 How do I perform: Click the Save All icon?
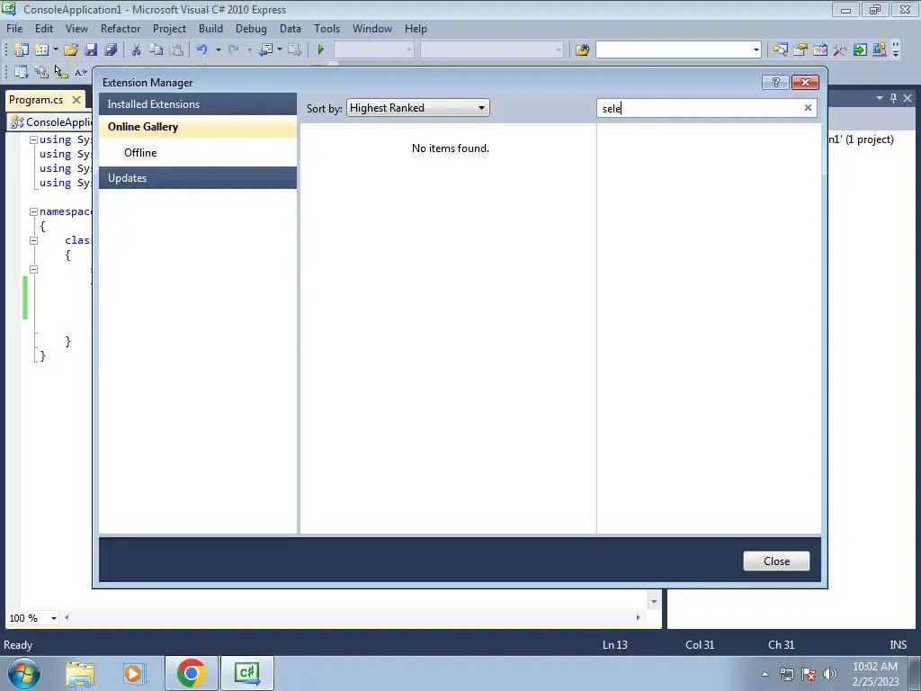[x=111, y=50]
